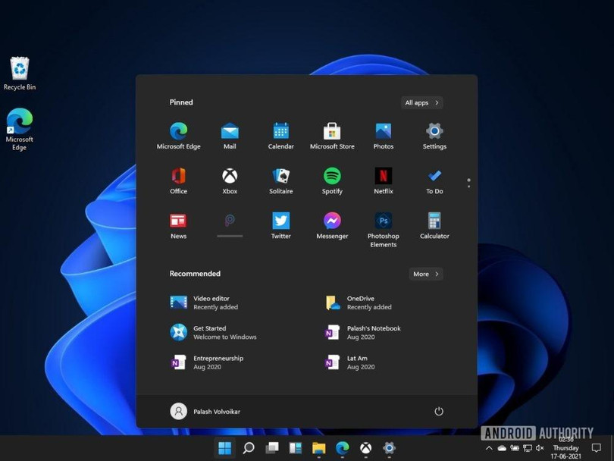Expand the All apps list
Viewport: 614px width, 461px height.
click(421, 102)
